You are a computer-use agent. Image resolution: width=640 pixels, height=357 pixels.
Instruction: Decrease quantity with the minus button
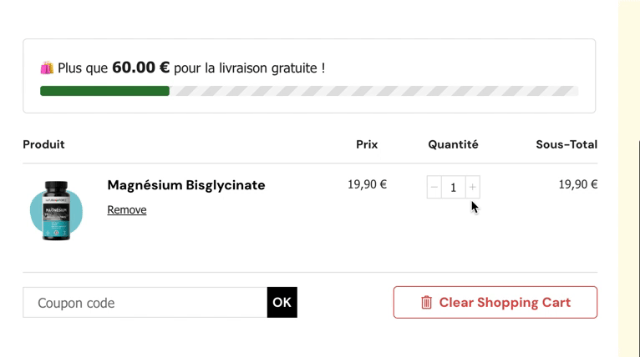coord(434,187)
